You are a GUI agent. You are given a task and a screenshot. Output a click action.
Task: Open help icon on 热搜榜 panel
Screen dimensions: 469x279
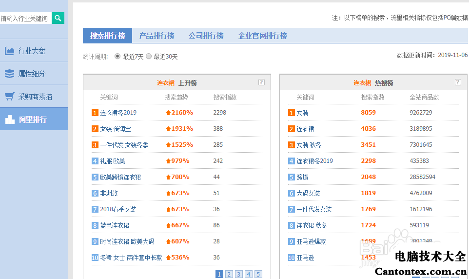[x=458, y=82]
